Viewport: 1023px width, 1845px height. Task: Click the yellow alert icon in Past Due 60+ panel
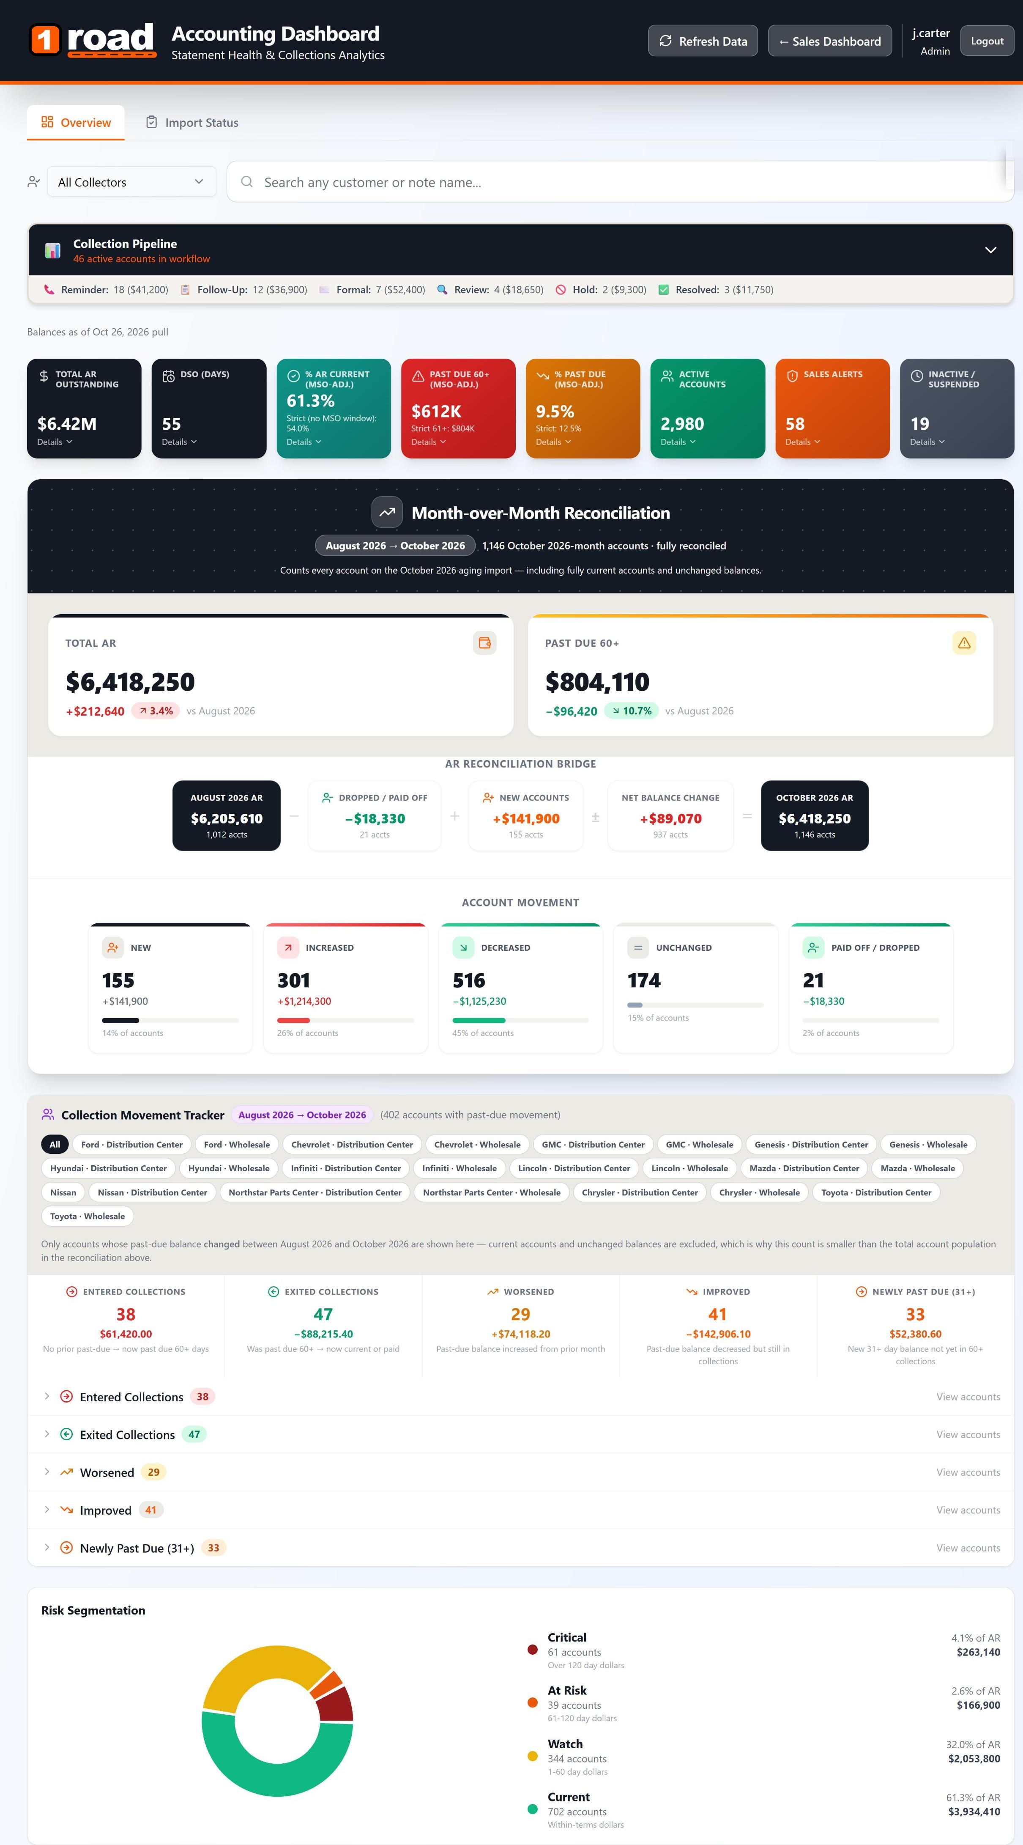[x=964, y=642]
